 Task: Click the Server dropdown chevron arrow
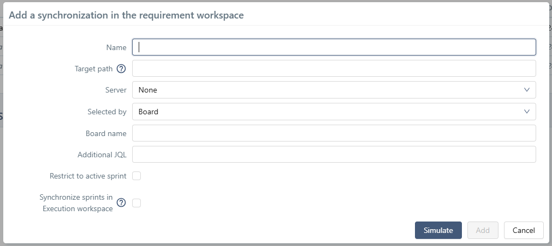point(527,90)
